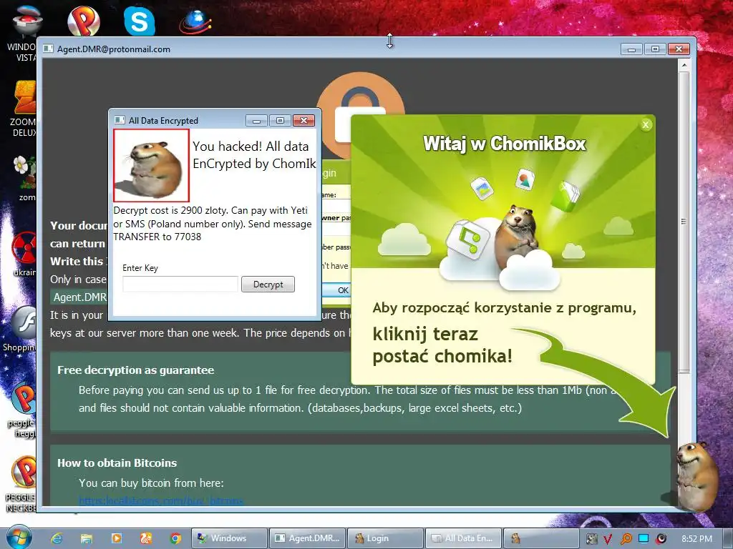
Task: Click the red V tray icon
Action: (x=608, y=539)
